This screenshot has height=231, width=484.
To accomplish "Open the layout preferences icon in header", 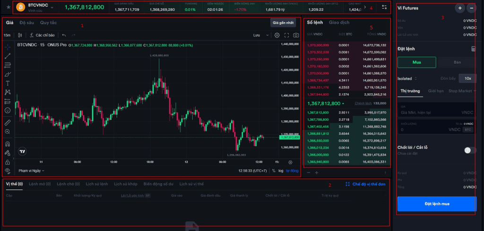I will tap(384, 7).
